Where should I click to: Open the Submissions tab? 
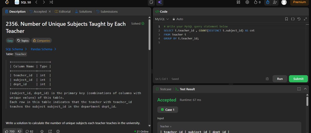(x=107, y=12)
